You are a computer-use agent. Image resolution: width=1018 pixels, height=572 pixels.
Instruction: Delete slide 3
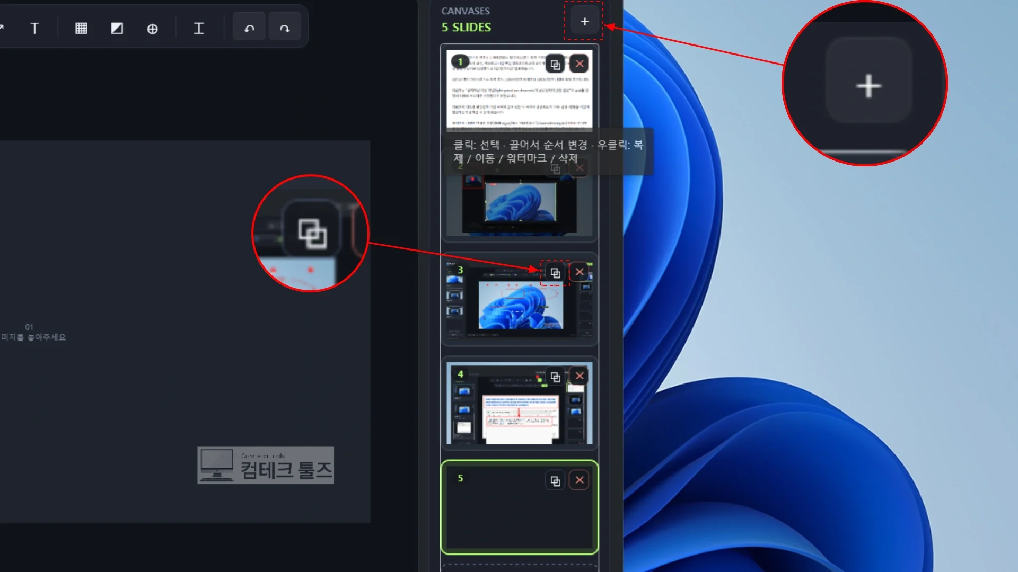580,272
